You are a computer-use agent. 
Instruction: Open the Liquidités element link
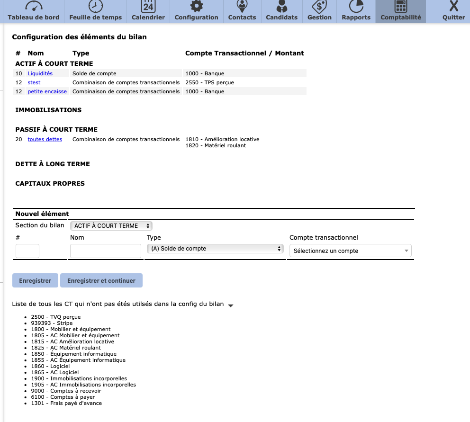(x=40, y=73)
